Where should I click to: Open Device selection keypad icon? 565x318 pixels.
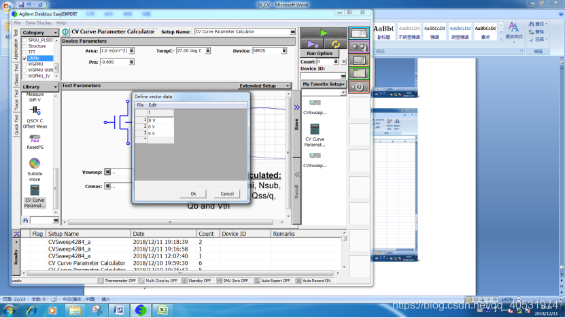[x=284, y=51]
